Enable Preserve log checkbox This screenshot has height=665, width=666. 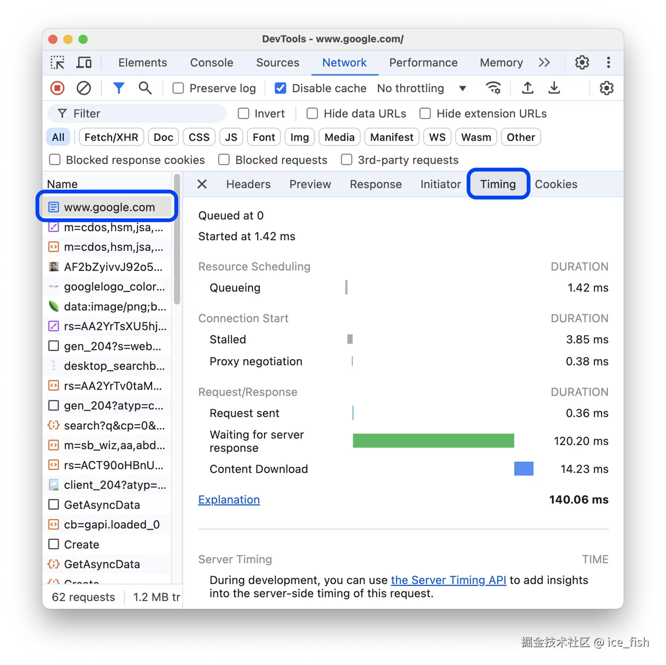point(178,88)
